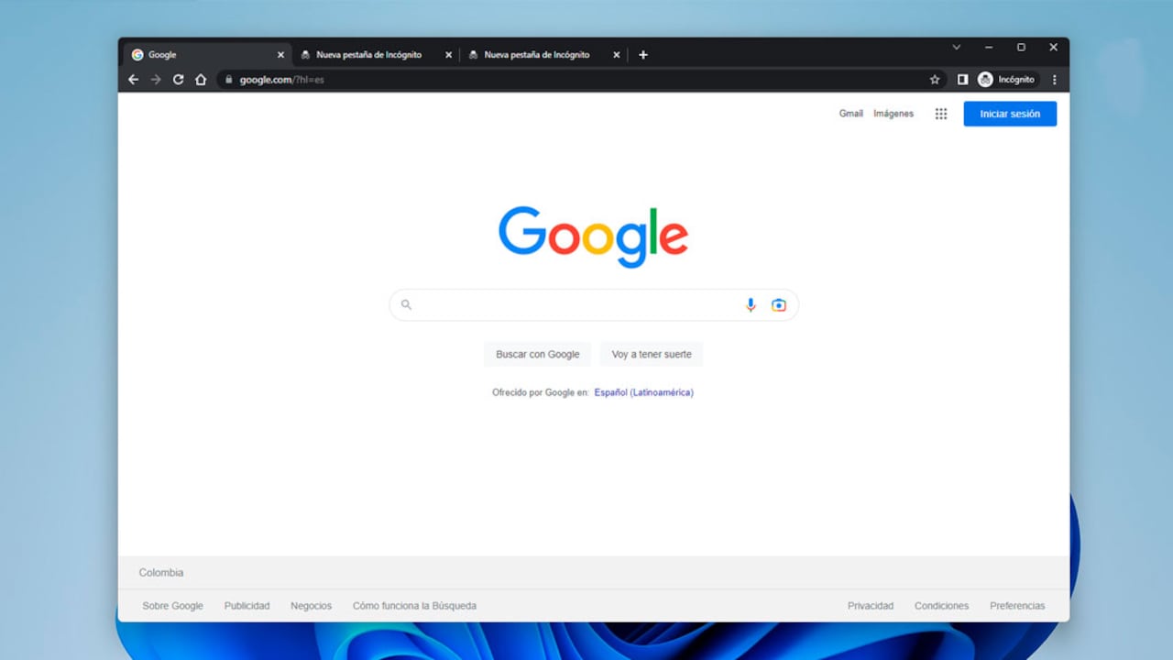The image size is (1173, 660).
Task: Click the Iniciar sesión button
Action: click(1010, 113)
